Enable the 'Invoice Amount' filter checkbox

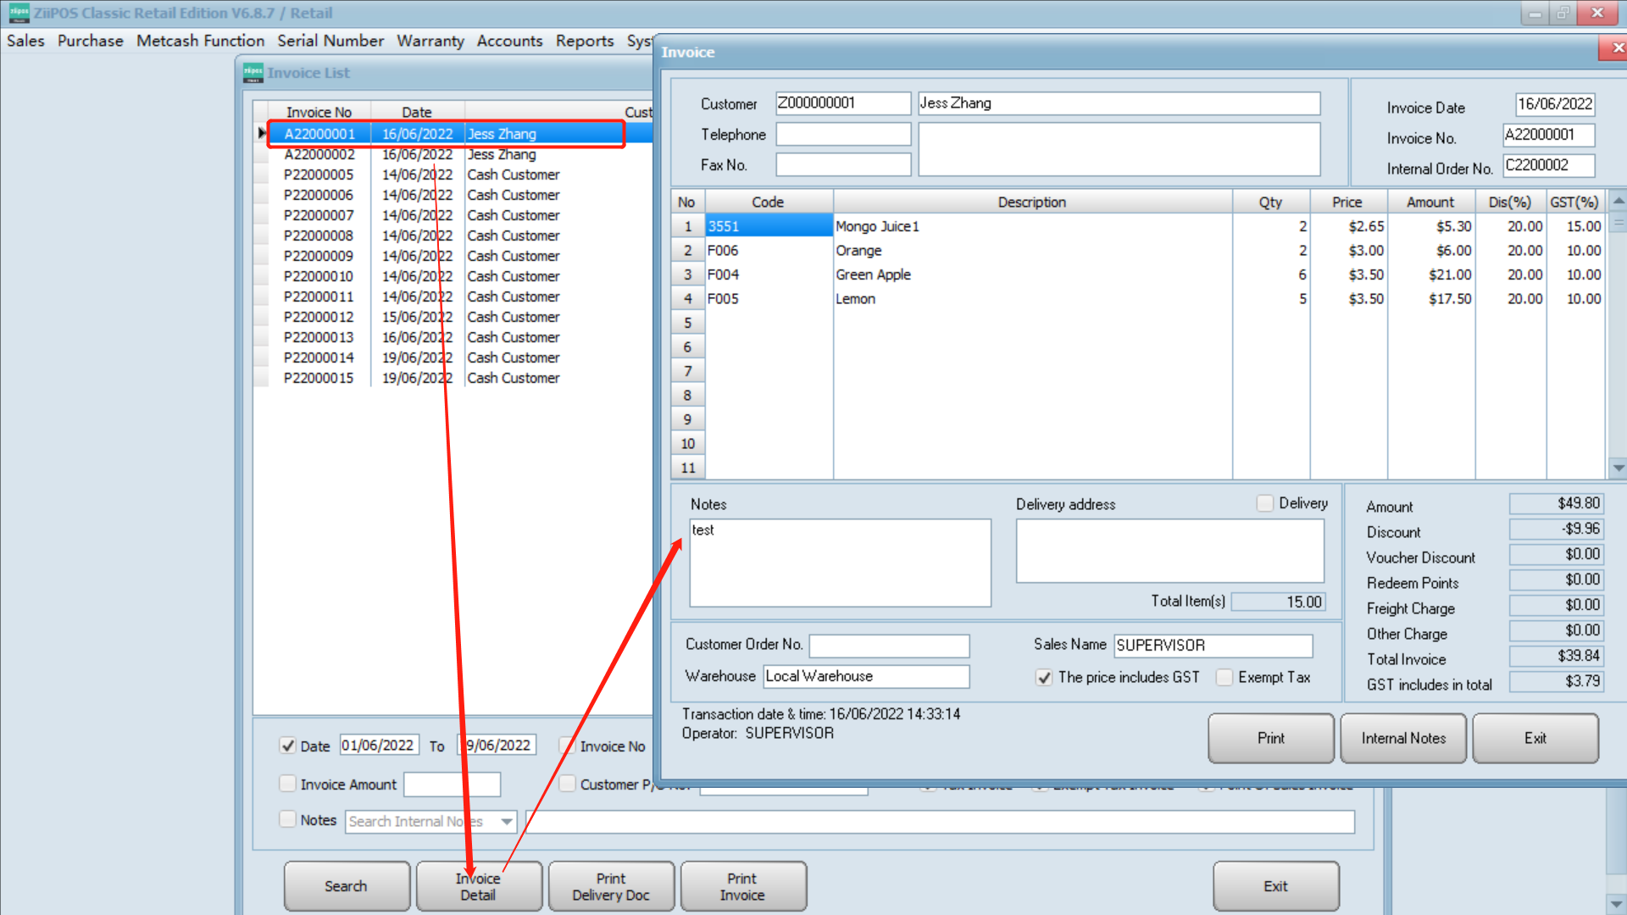(288, 784)
